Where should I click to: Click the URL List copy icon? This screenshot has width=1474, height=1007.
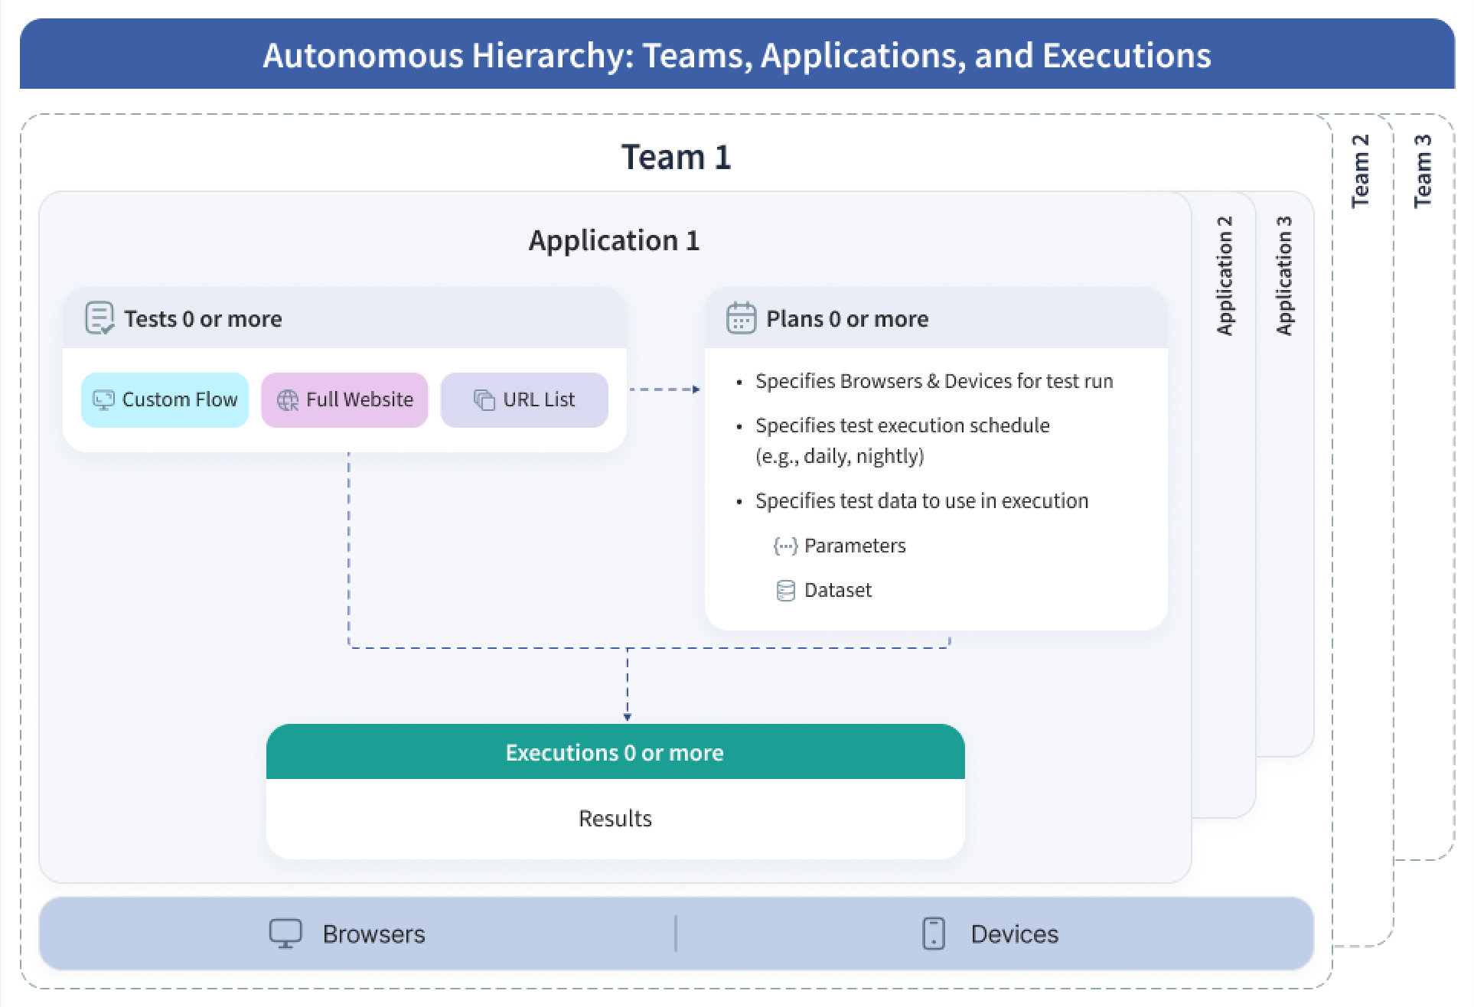(484, 400)
